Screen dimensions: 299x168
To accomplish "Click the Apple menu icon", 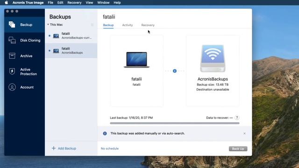I will pyautogui.click(x=6, y=2).
